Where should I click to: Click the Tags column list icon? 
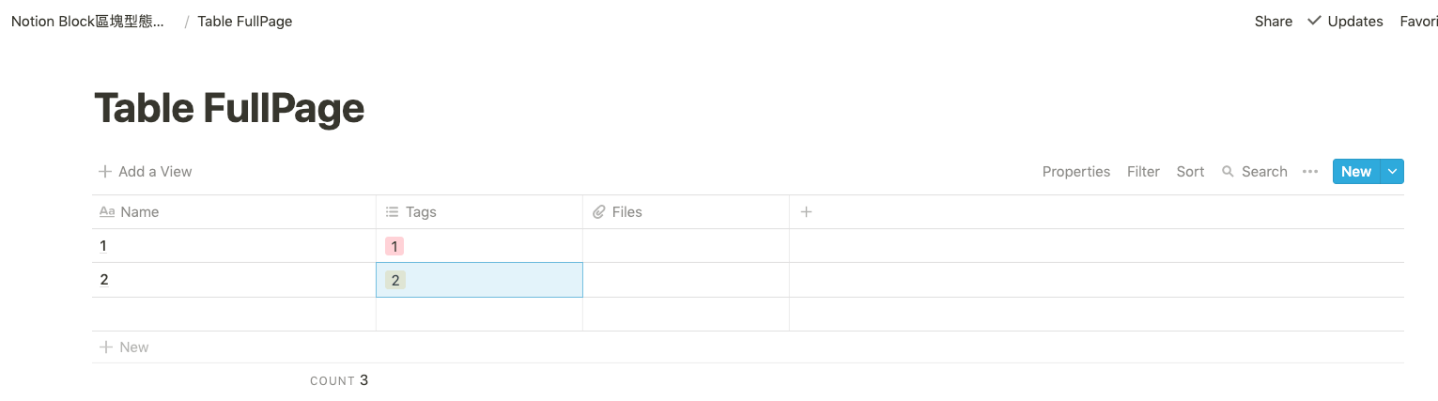393,212
